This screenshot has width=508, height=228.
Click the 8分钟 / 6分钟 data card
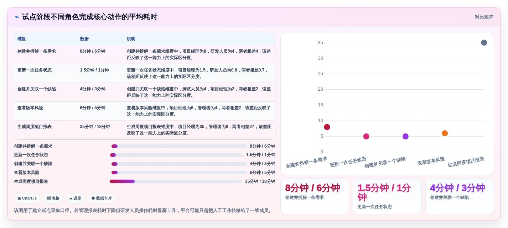(x=315, y=196)
